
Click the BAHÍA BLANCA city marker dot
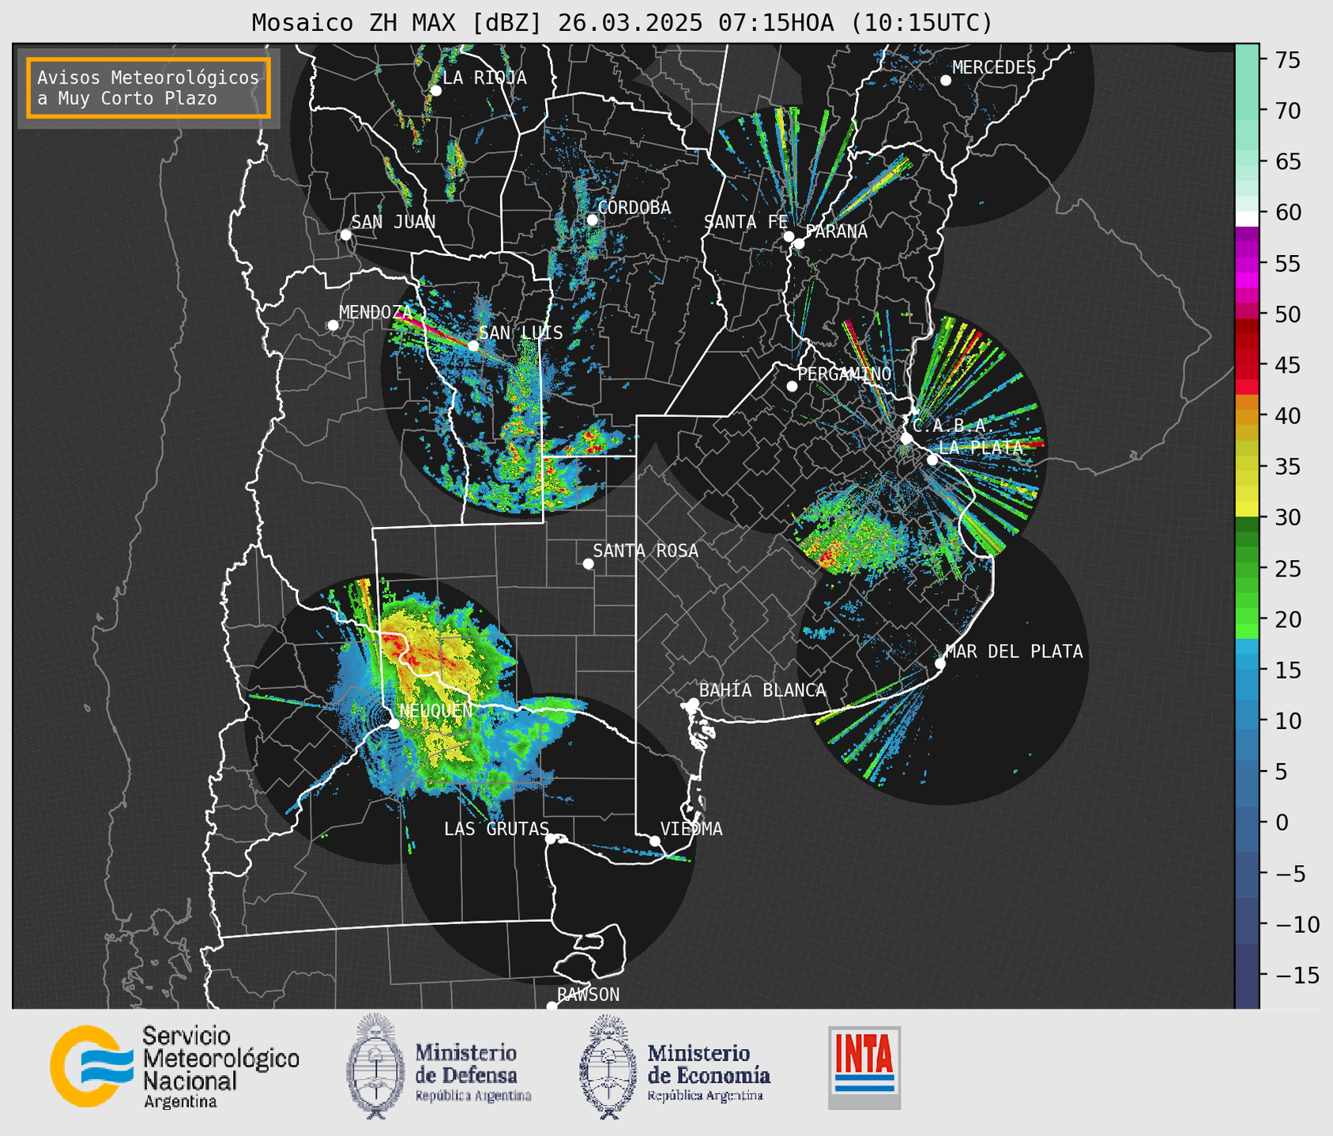(693, 703)
